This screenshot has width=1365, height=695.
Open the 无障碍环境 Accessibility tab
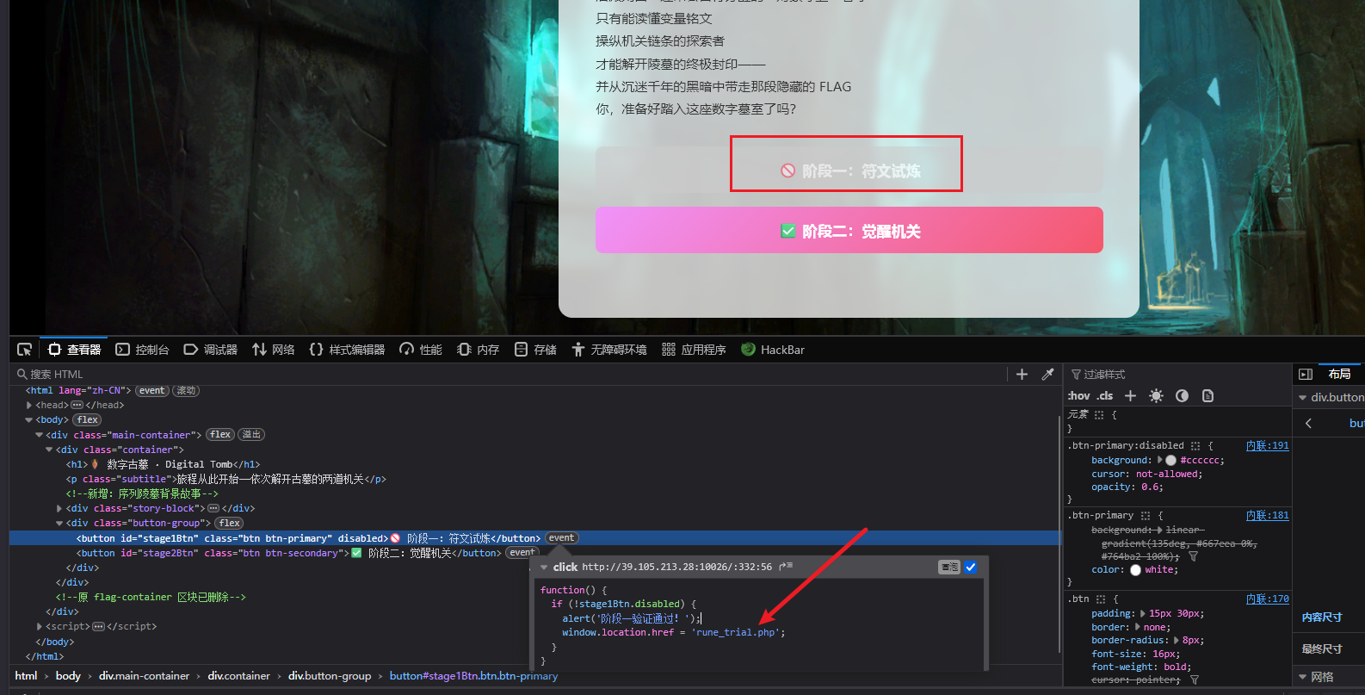tap(609, 350)
